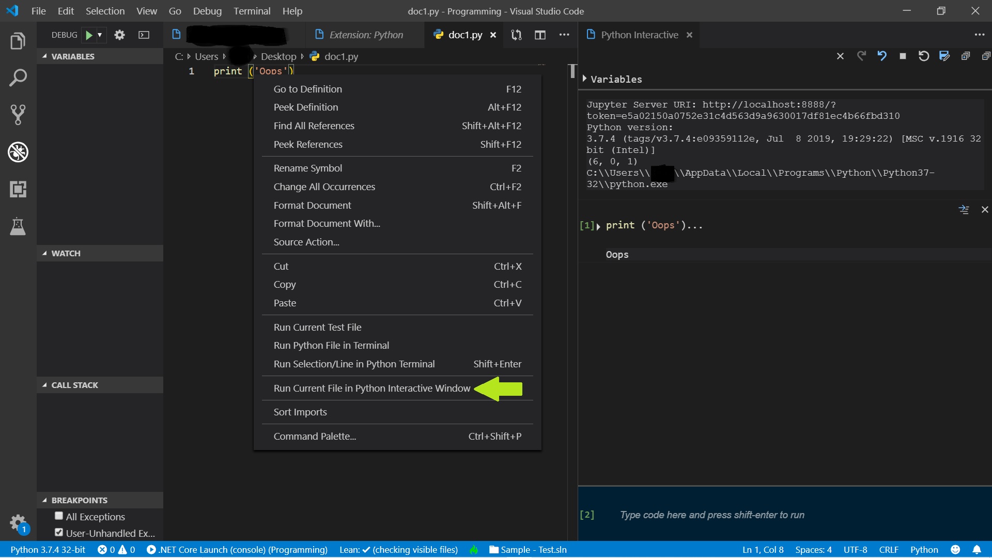The image size is (992, 558).
Task: Click .NET Core Launch (console) status item
Action: 237,550
